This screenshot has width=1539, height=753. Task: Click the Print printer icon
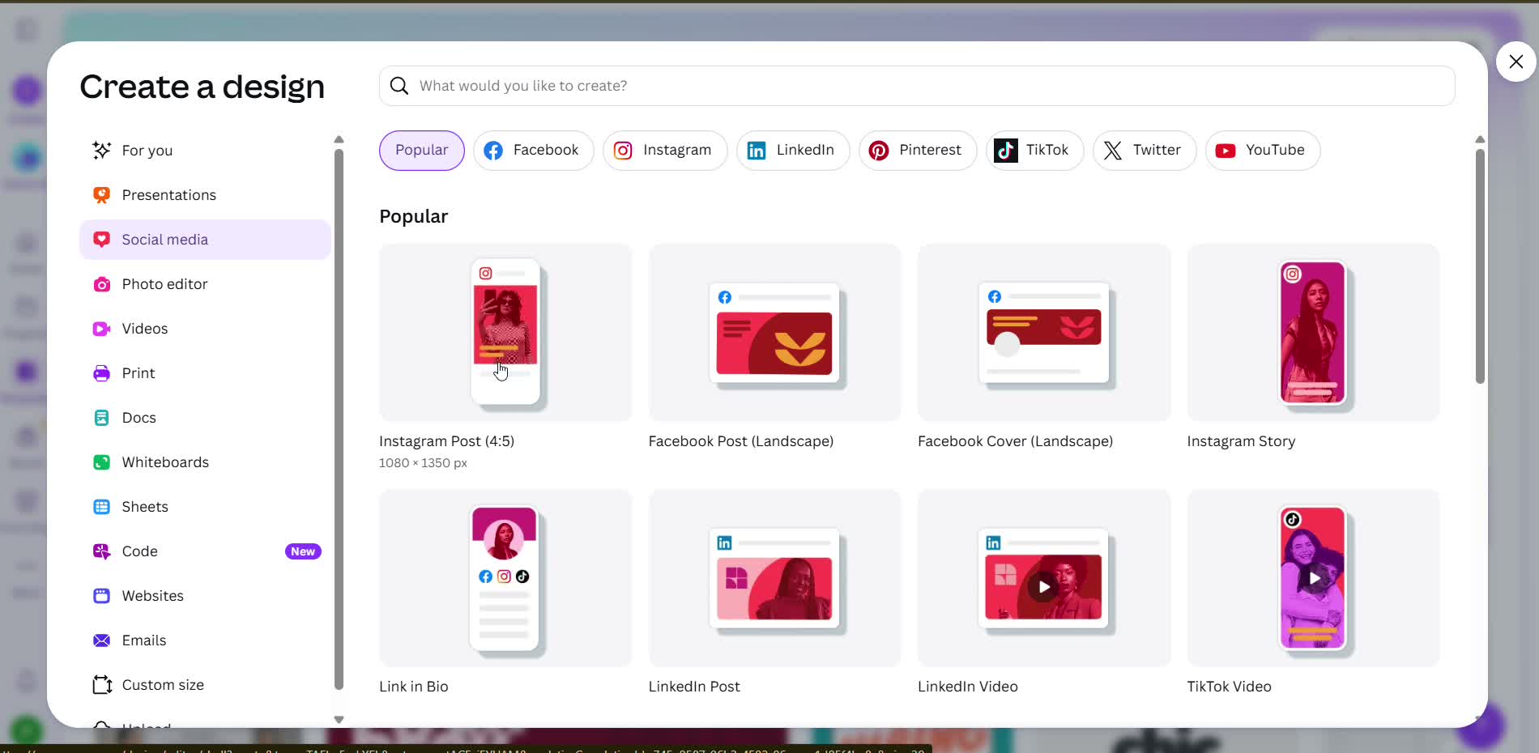coord(101,373)
